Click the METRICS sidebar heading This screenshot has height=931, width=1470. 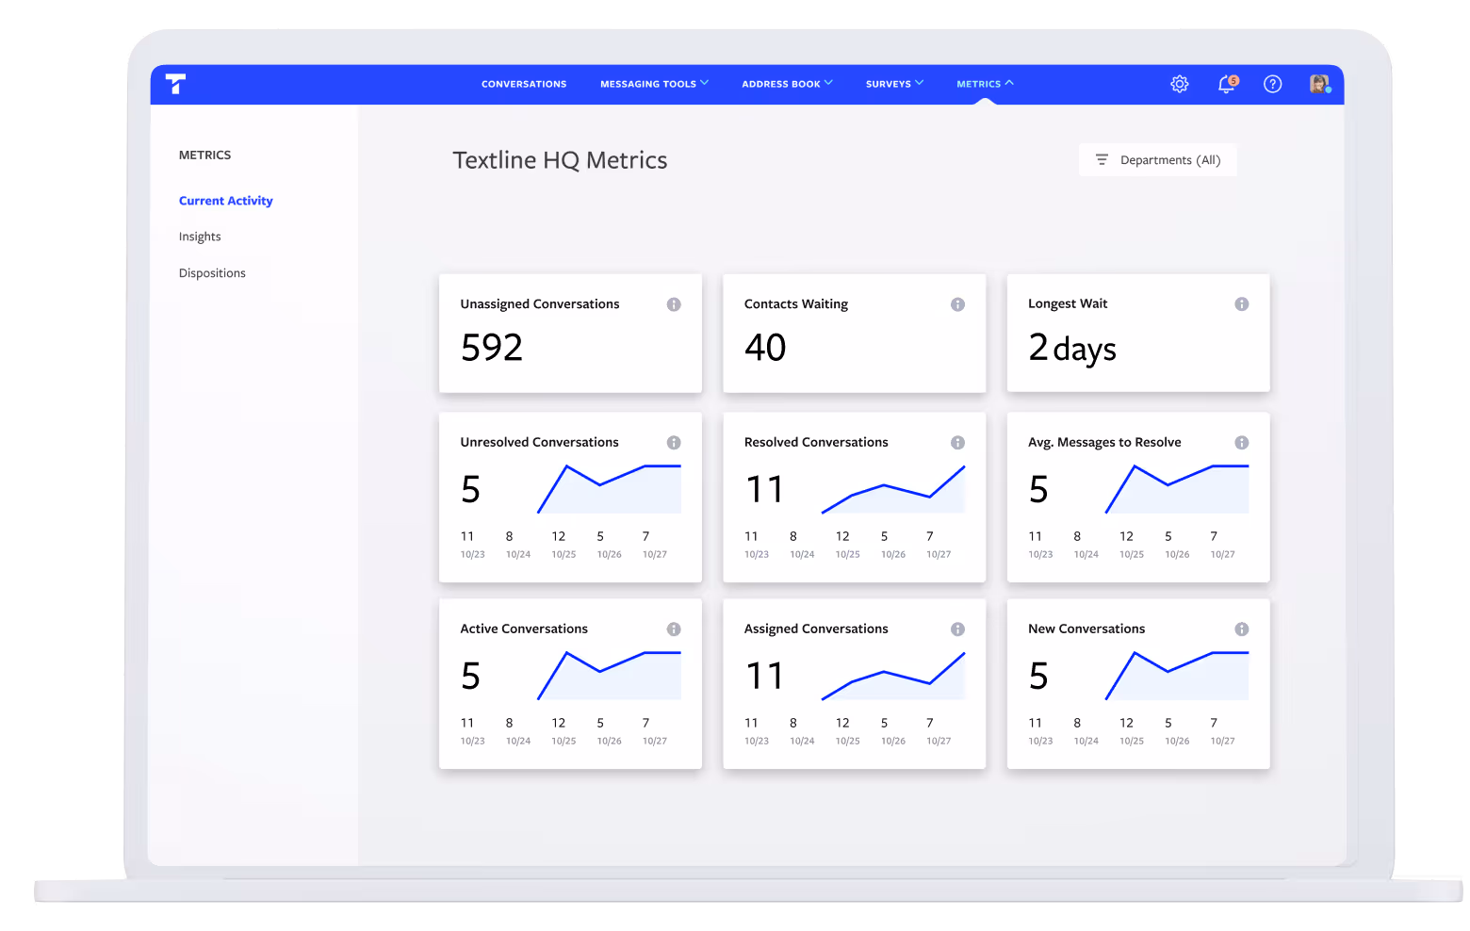(204, 155)
